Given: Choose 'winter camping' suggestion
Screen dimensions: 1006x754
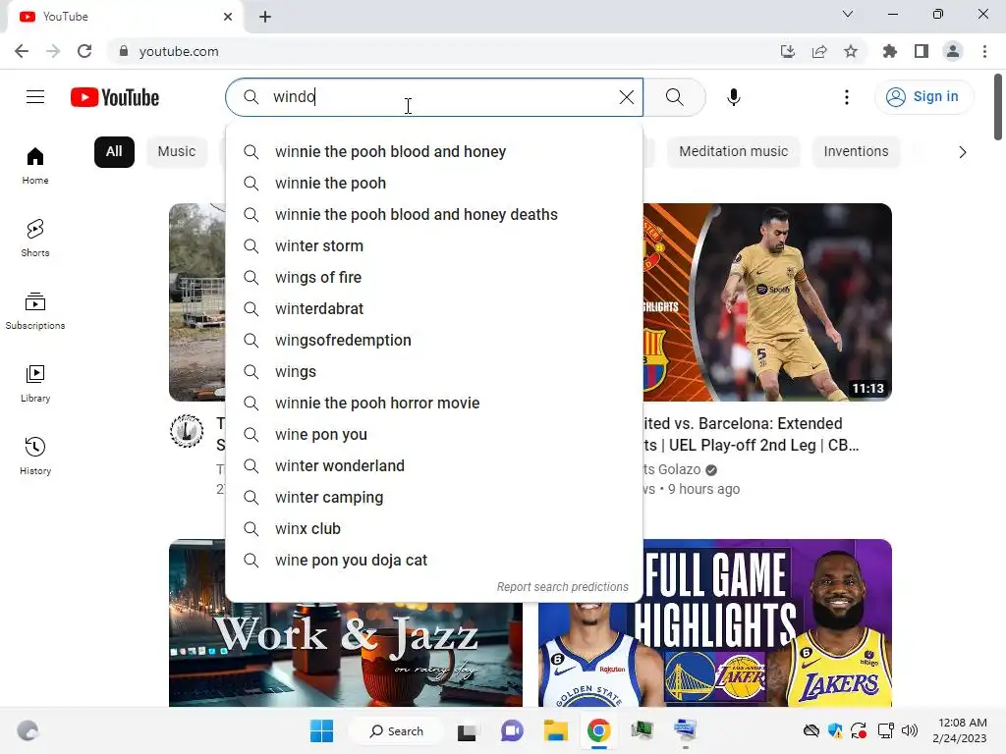Looking at the screenshot, I should click(434, 498).
